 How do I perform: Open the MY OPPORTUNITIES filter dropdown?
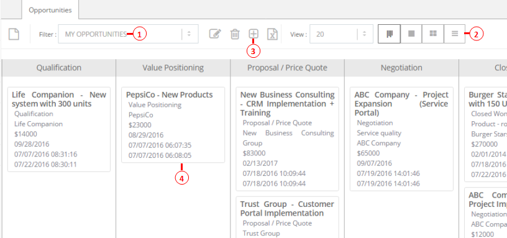[129, 34]
